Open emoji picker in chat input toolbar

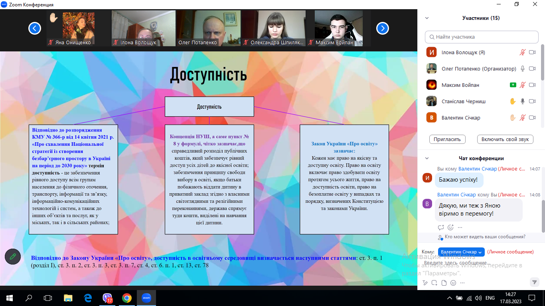[x=453, y=283]
